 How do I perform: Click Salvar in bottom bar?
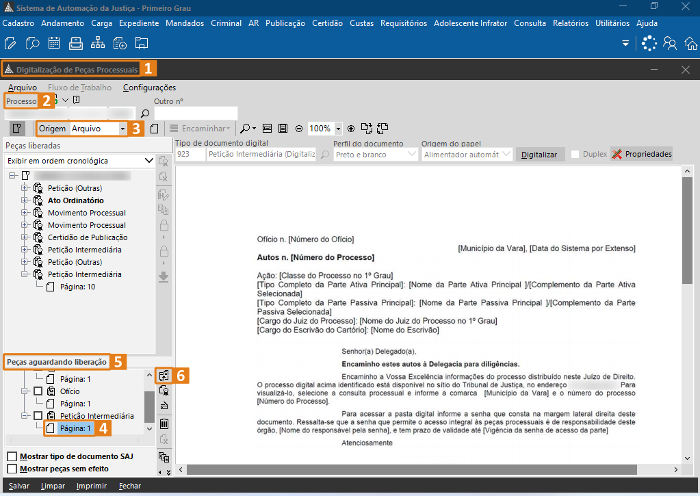click(19, 486)
